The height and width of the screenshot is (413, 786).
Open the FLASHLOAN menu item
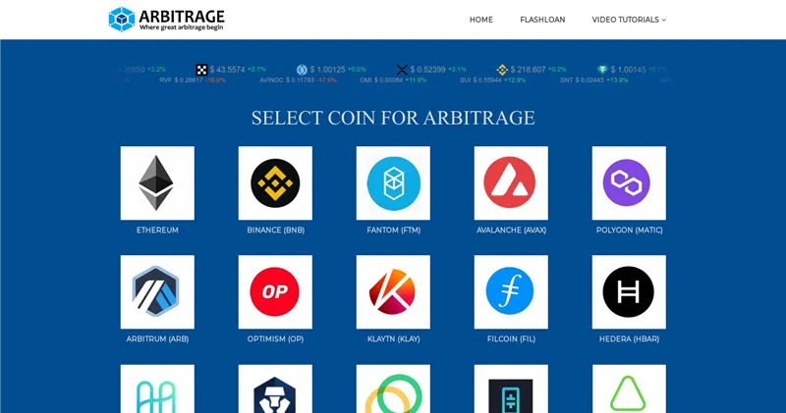542,20
